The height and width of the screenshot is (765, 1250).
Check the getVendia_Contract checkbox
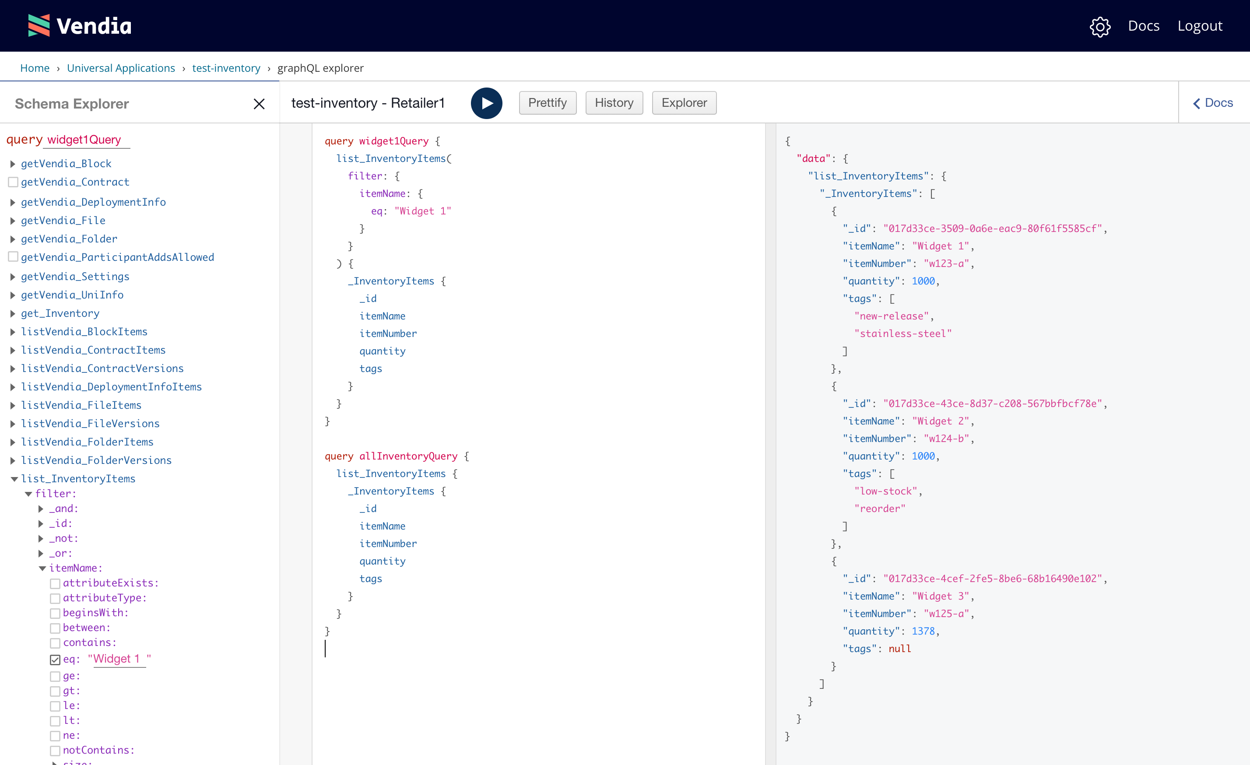(13, 182)
